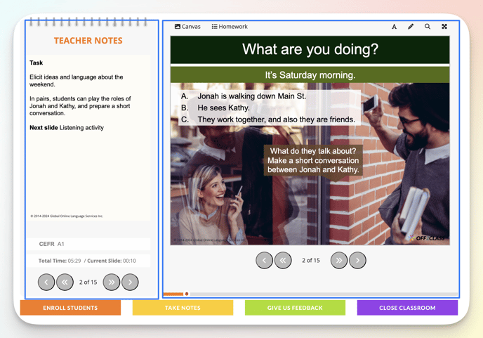Next slide arrow in Teacher Notes panel

pyautogui.click(x=130, y=282)
